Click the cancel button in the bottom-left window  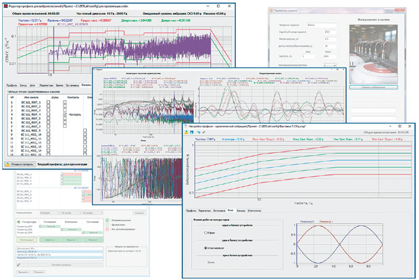point(39,272)
